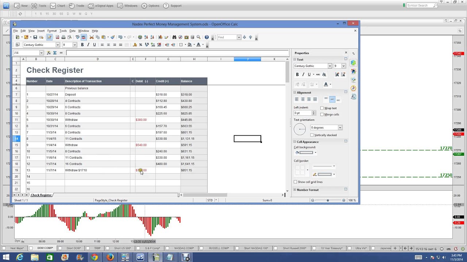Toggle Italic in the Properties panel

pyautogui.click(x=303, y=74)
